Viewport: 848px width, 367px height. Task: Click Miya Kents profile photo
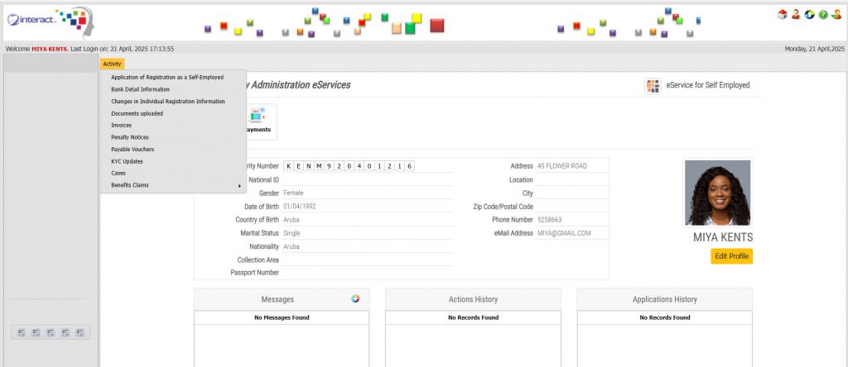click(x=717, y=193)
